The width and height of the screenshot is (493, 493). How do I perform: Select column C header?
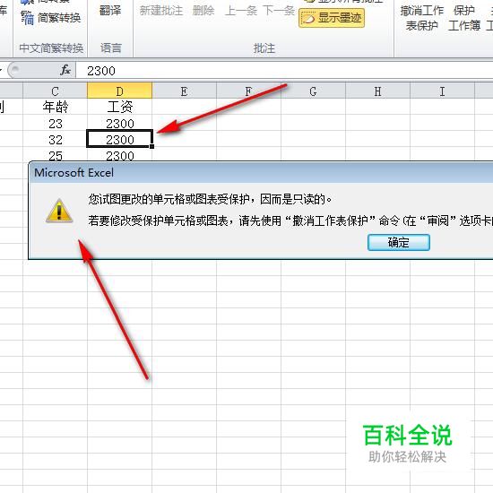click(55, 91)
